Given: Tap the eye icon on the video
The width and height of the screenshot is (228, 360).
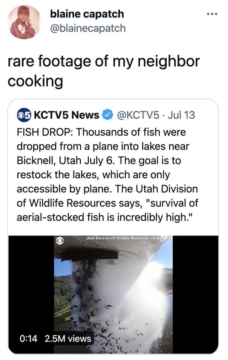Looking at the screenshot, I should pyautogui.click(x=60, y=241).
